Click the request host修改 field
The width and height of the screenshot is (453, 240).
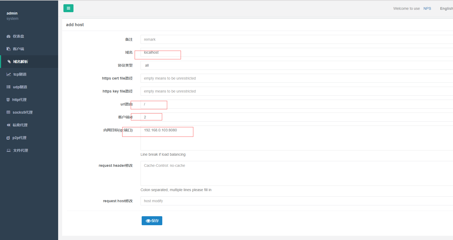(297, 201)
